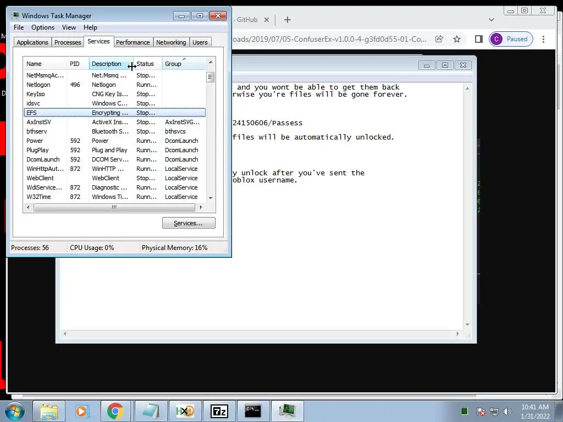
Task: Select the DcomLaunch service row
Action: (x=114, y=159)
